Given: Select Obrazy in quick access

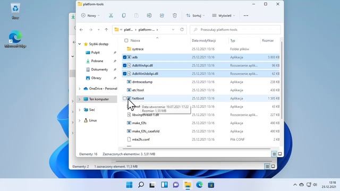Looking at the screenshot, I should pos(96,78).
